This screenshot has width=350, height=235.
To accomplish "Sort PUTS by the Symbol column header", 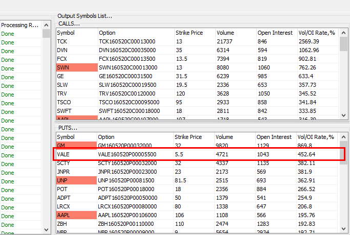I will (x=76, y=137).
